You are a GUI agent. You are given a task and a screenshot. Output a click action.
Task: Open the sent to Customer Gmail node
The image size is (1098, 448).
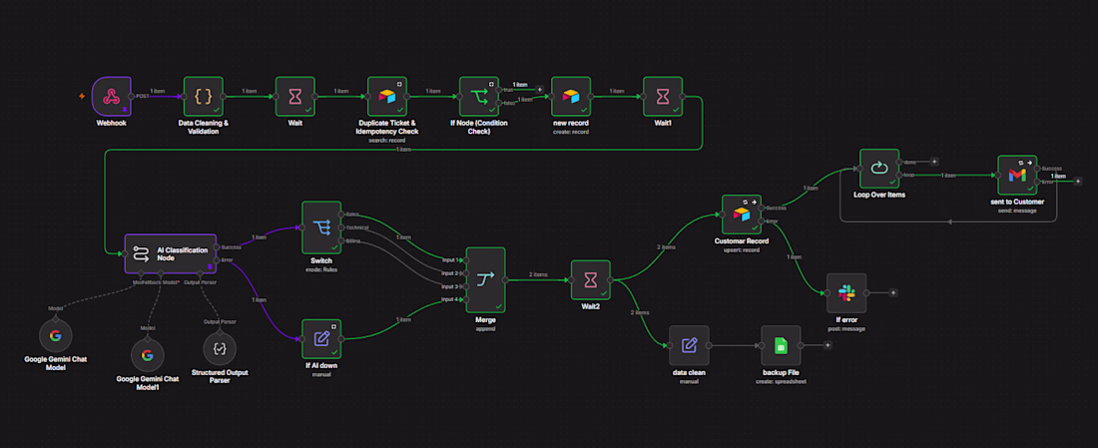click(1017, 175)
